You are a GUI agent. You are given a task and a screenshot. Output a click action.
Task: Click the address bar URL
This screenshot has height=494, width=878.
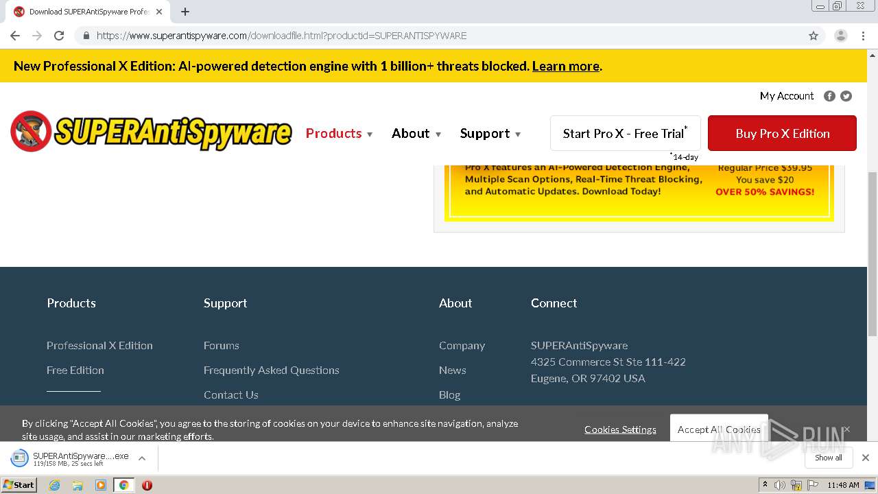point(281,36)
